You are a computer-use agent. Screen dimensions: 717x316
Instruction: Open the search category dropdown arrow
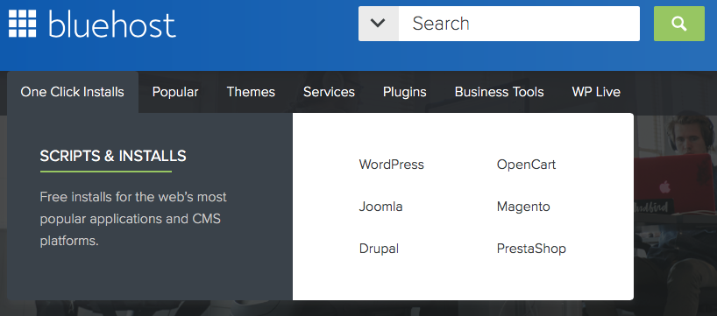pos(378,24)
